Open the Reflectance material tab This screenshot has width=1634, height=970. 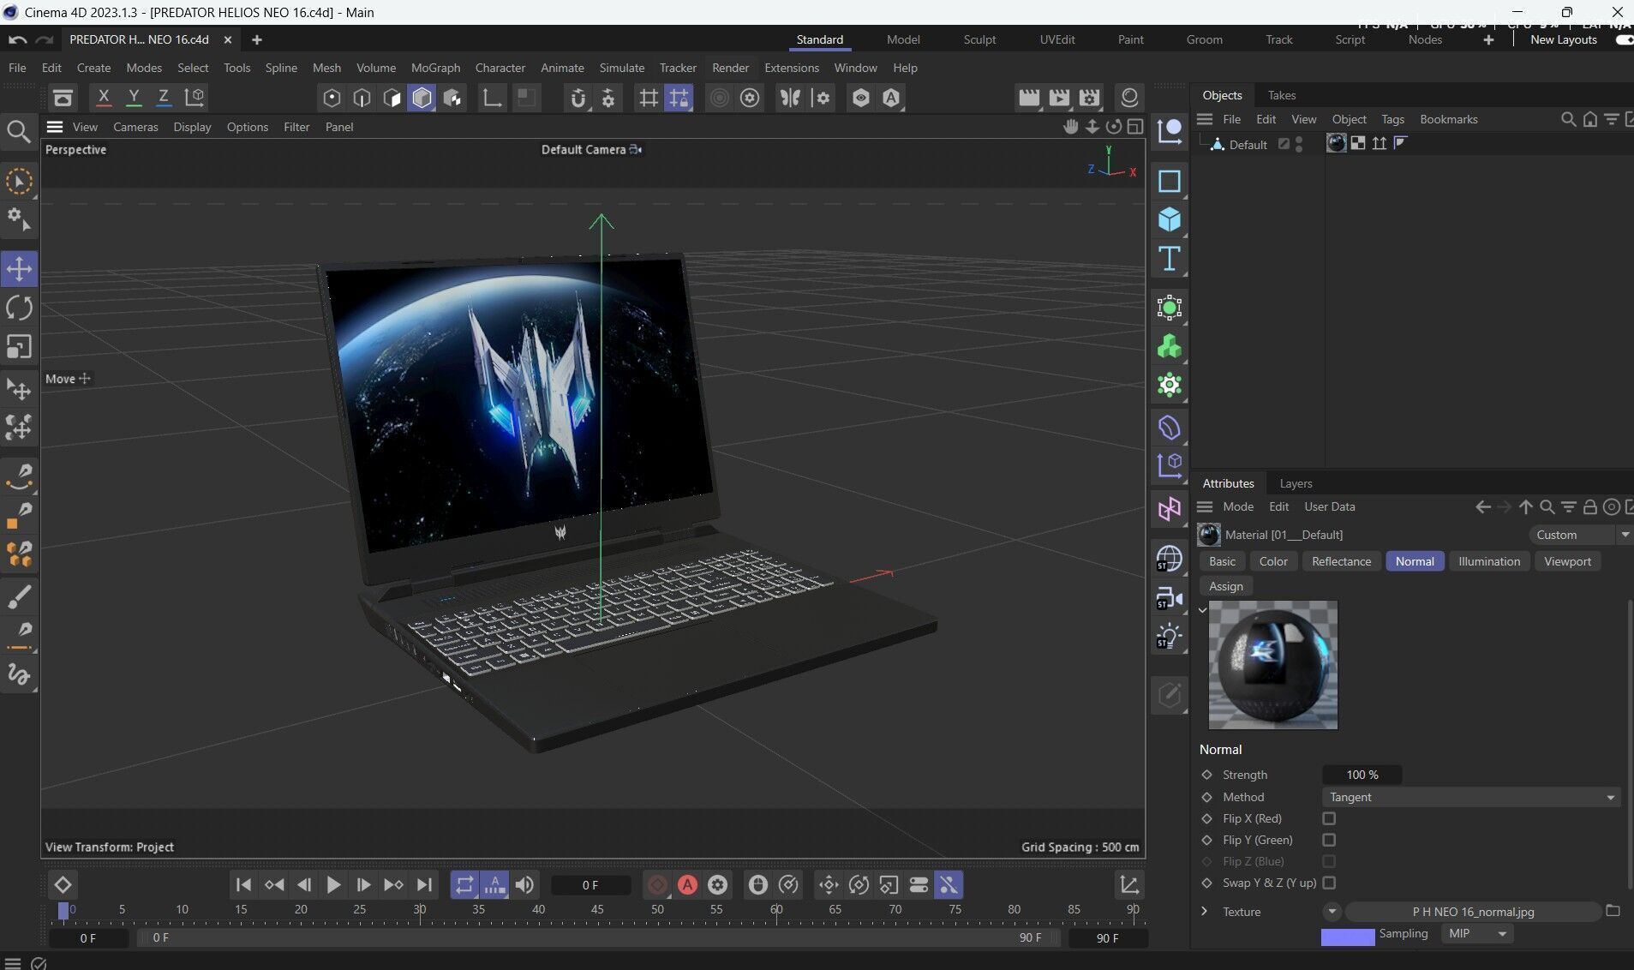click(1341, 561)
